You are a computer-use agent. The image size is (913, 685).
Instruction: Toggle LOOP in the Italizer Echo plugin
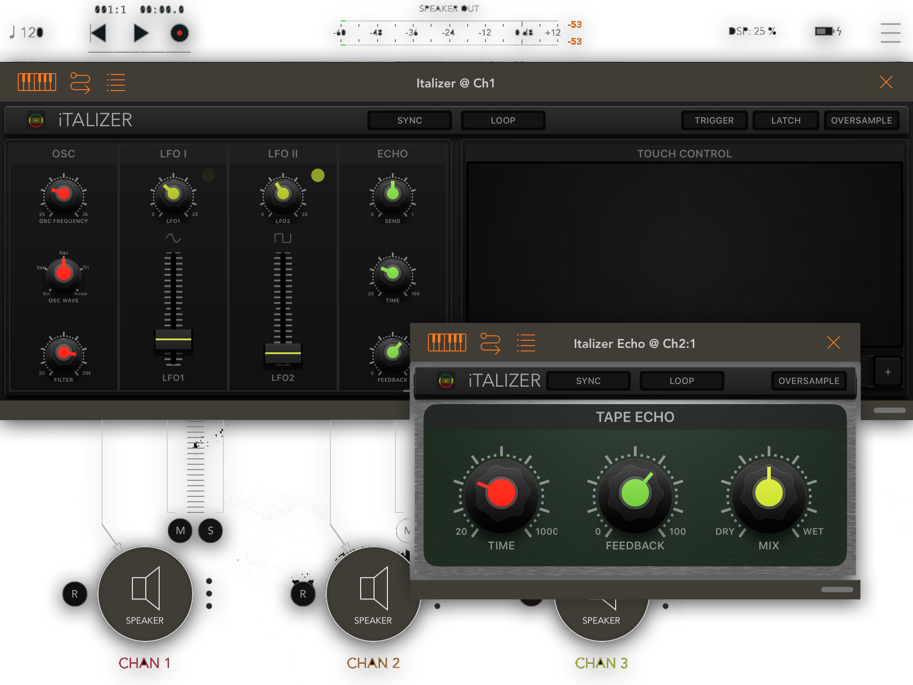pyautogui.click(x=682, y=381)
